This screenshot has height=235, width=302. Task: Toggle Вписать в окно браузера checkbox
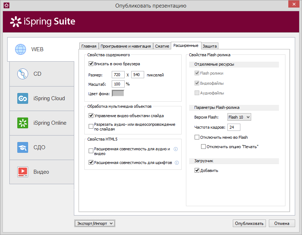click(91, 63)
